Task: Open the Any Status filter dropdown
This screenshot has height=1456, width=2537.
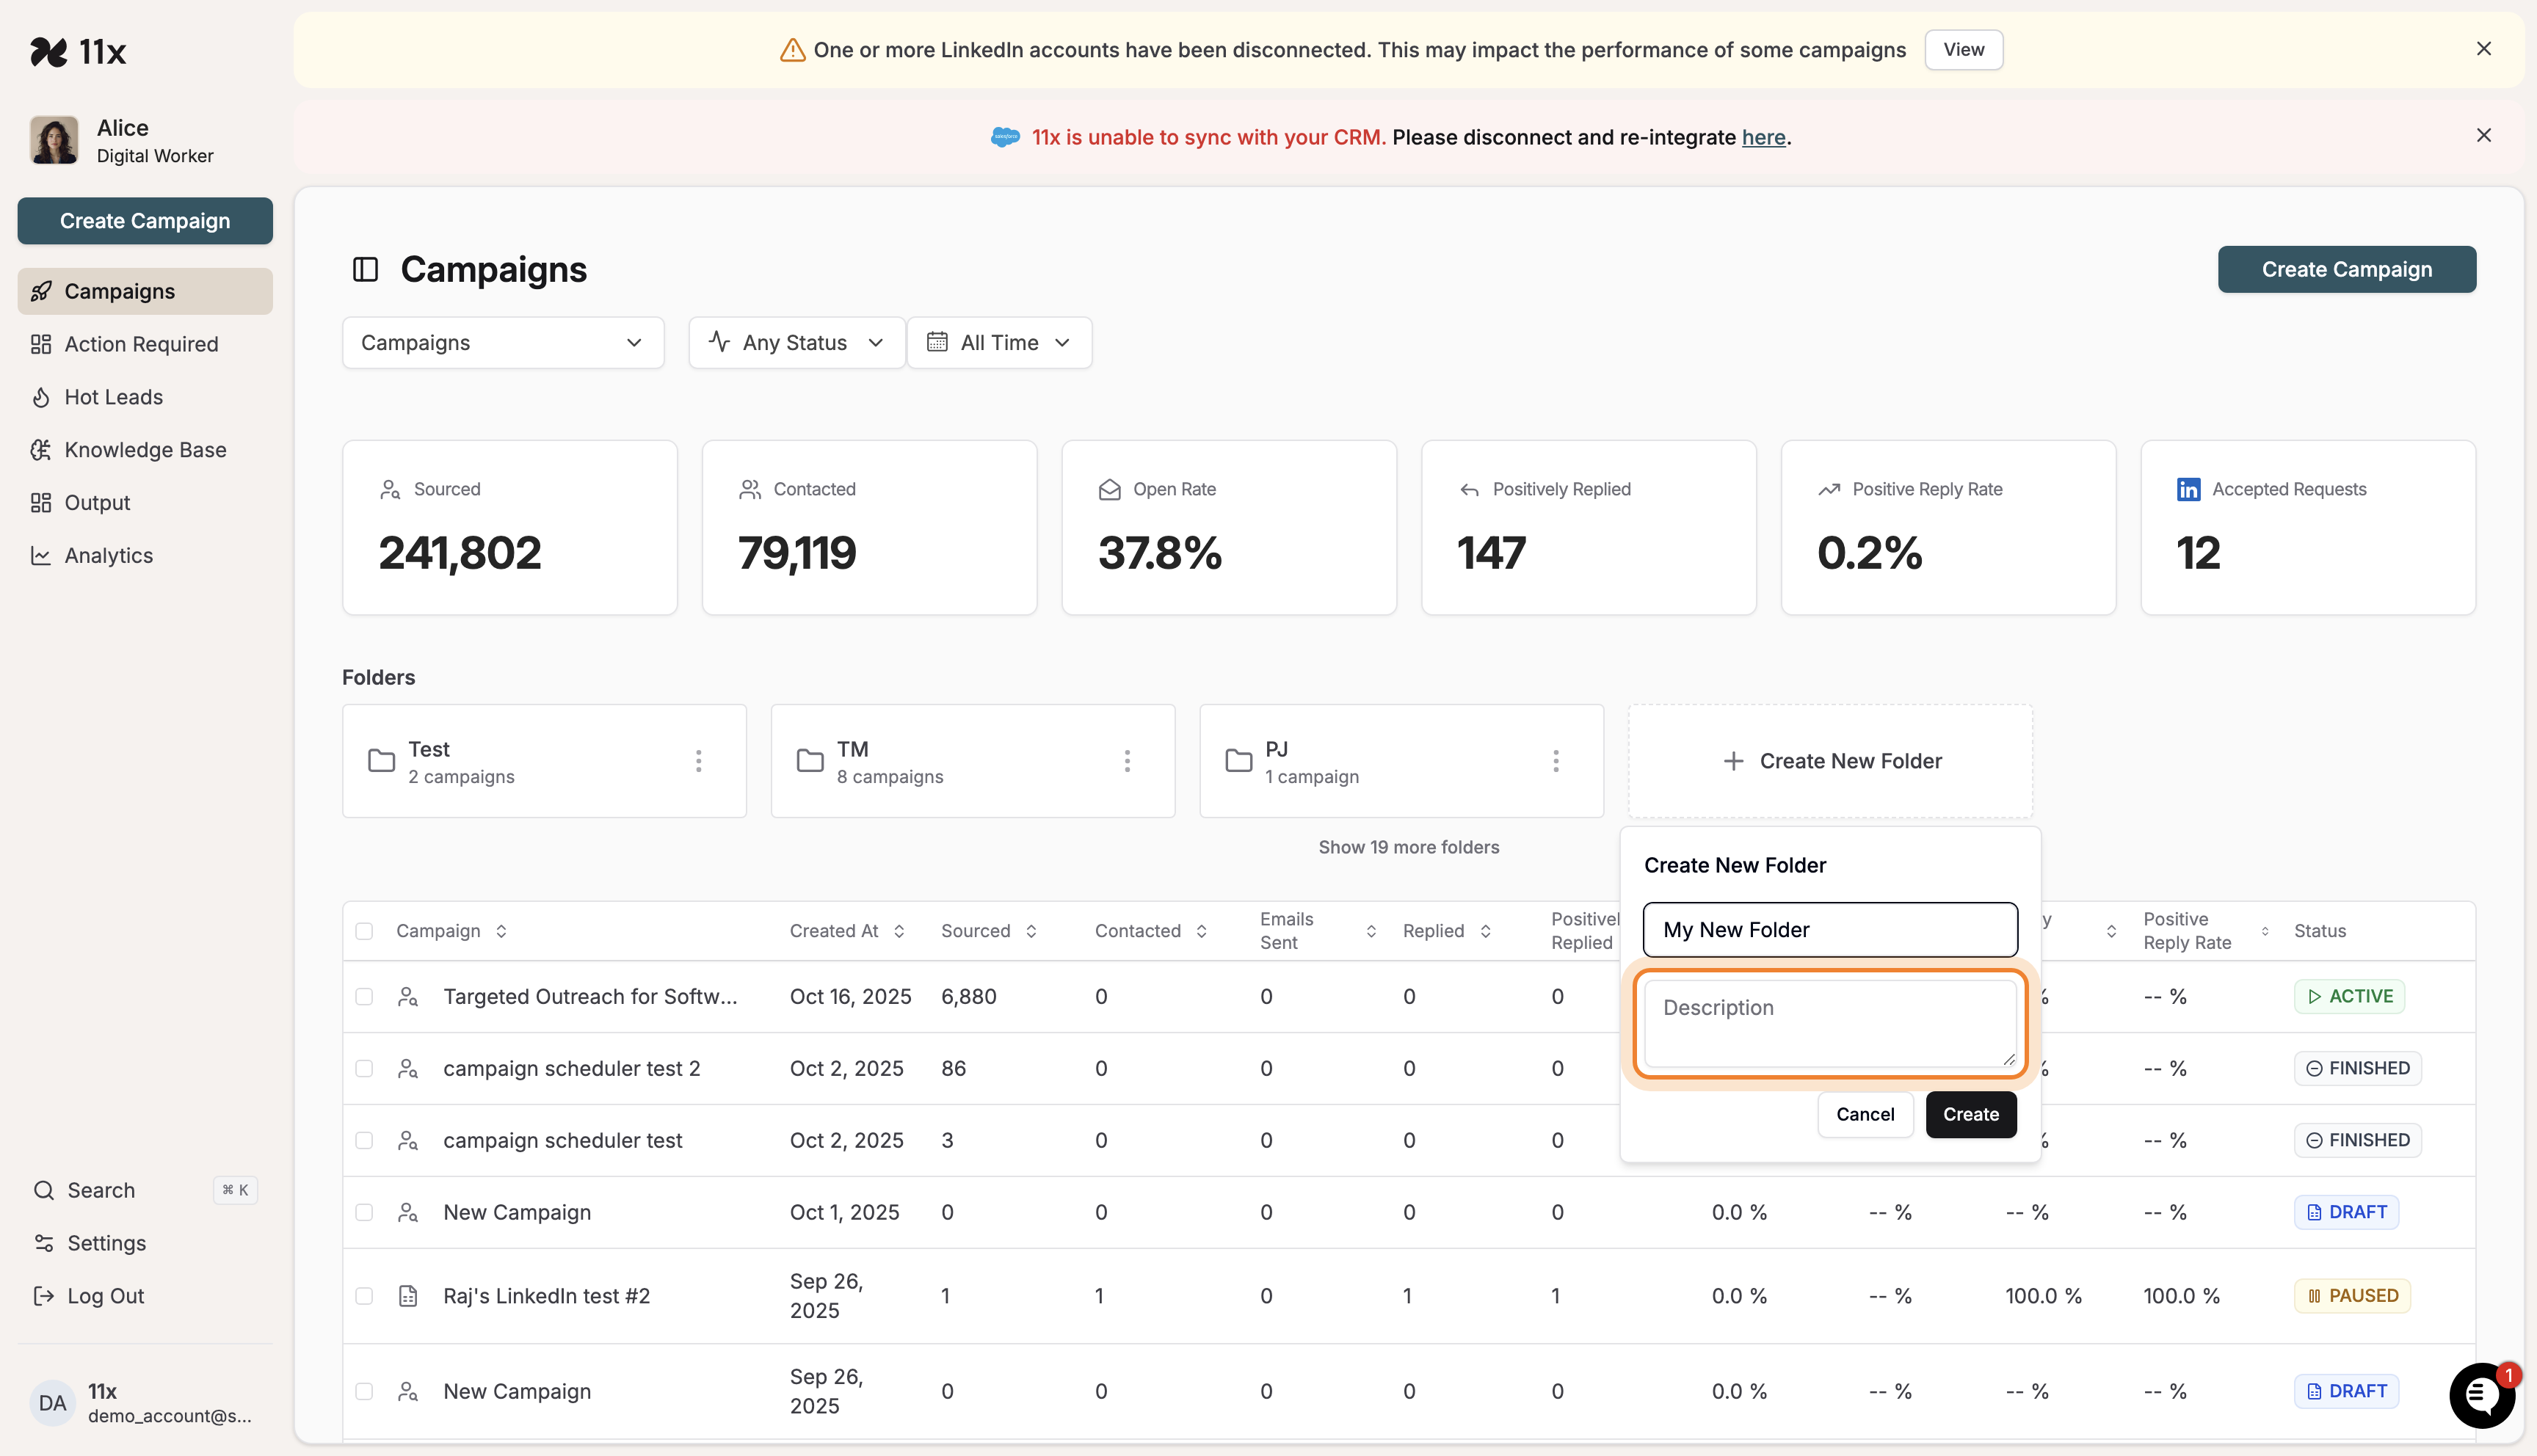Action: pyautogui.click(x=796, y=343)
